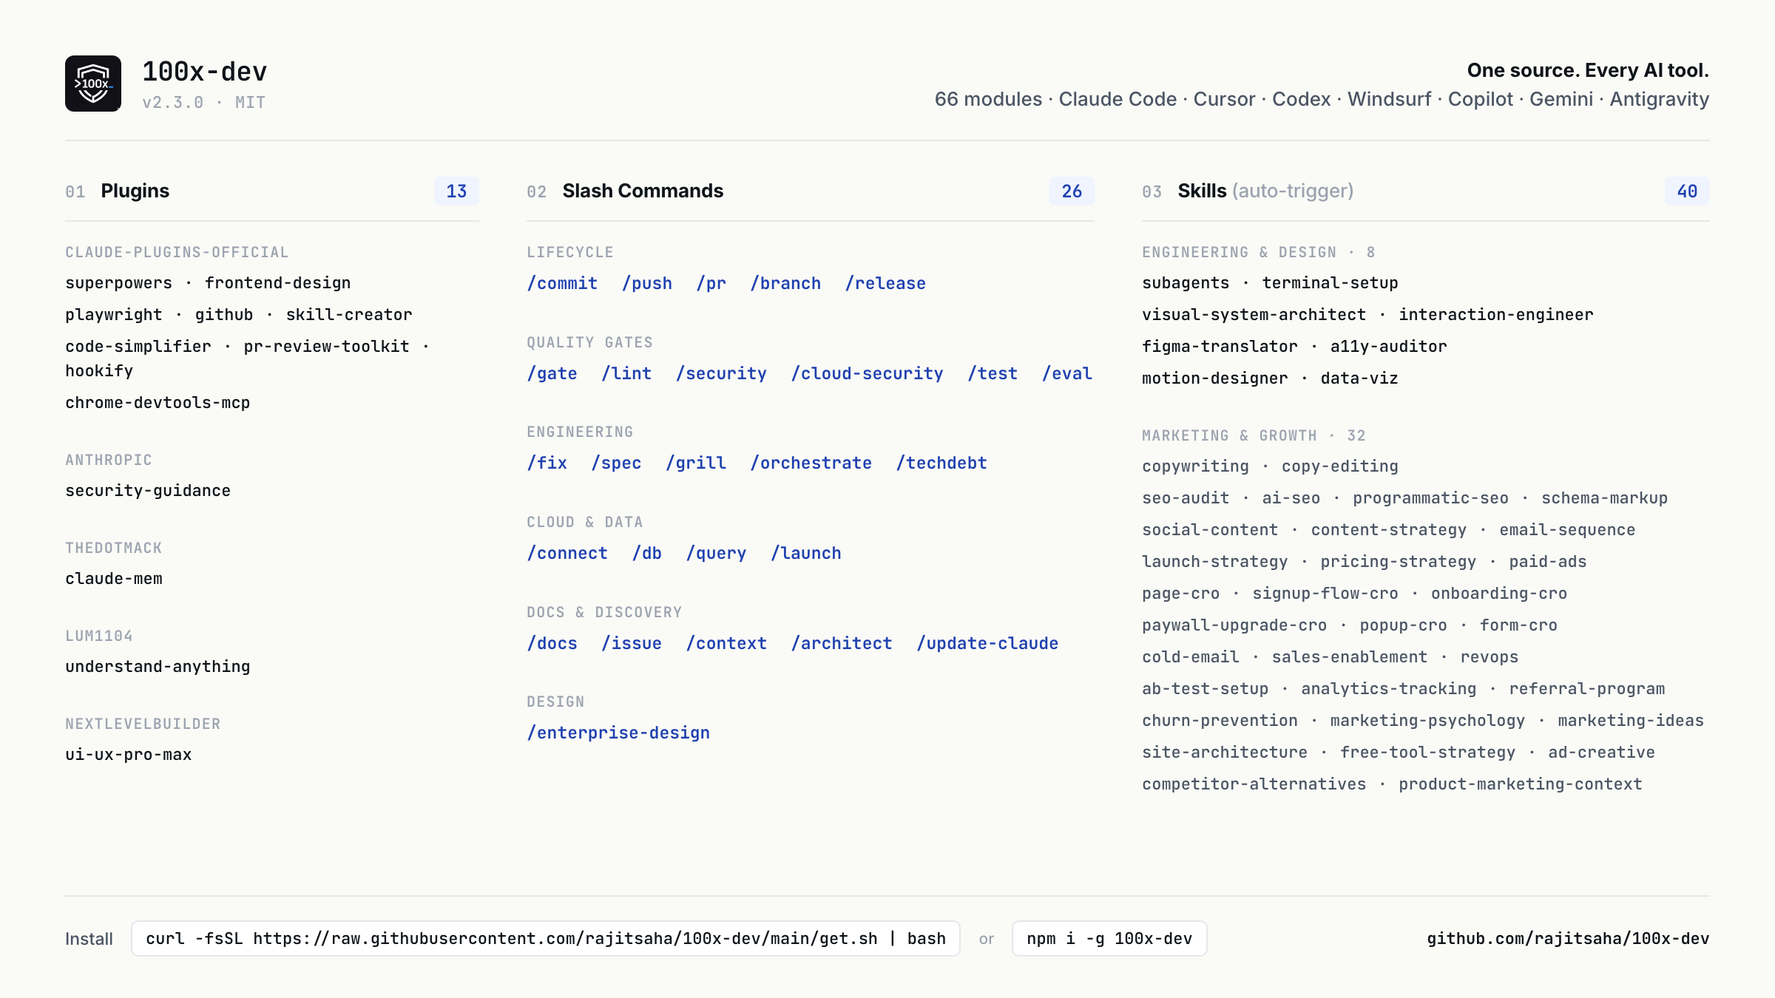This screenshot has width=1775, height=998.
Task: Click the programmatic-seo skill
Action: pos(1430,498)
